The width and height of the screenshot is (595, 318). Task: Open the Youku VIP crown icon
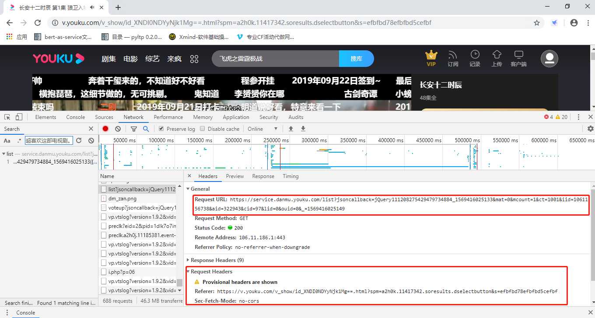click(431, 58)
